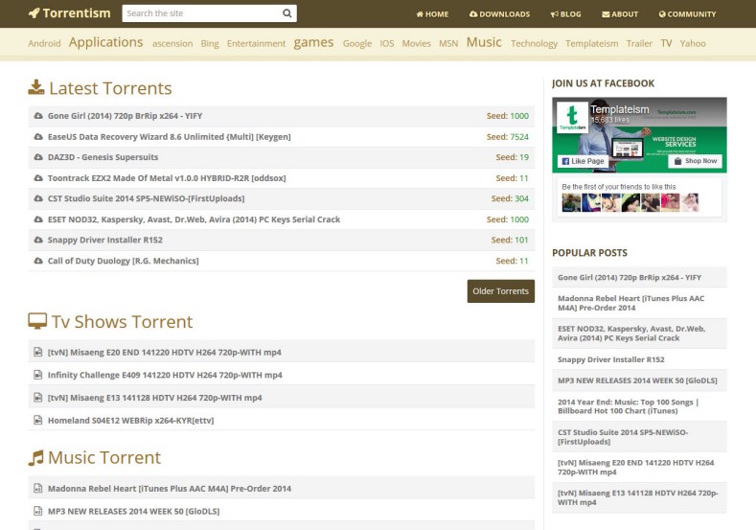Screen dimensions: 756x530
Task: Open the ABOUT menu item
Action: pos(620,14)
